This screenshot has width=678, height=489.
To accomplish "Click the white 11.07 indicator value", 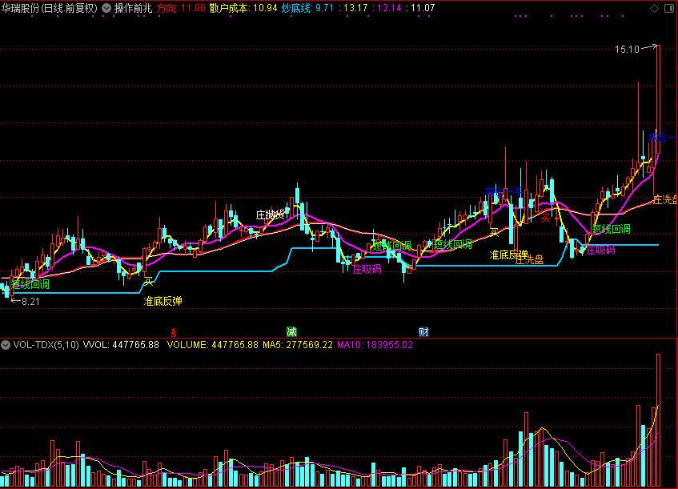I will [x=423, y=8].
